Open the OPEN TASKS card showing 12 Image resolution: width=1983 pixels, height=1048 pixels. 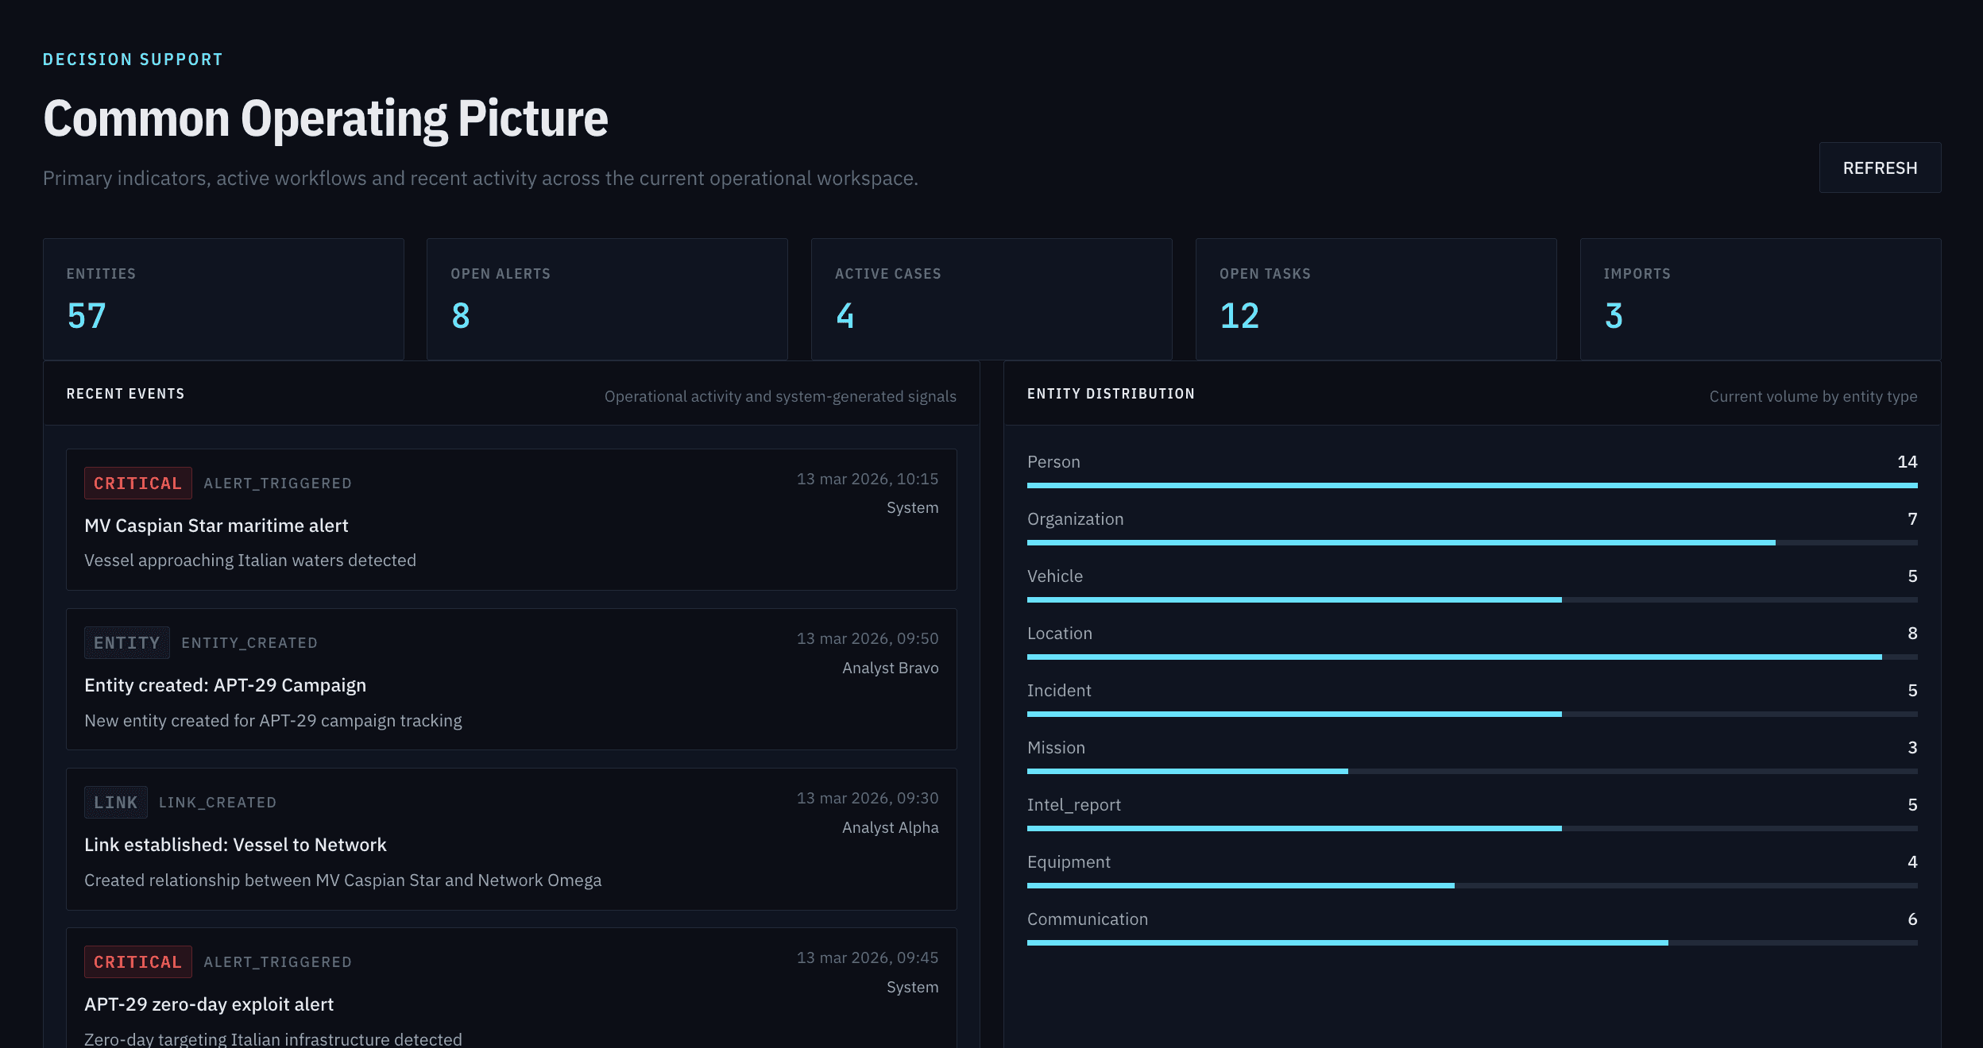pyautogui.click(x=1376, y=299)
